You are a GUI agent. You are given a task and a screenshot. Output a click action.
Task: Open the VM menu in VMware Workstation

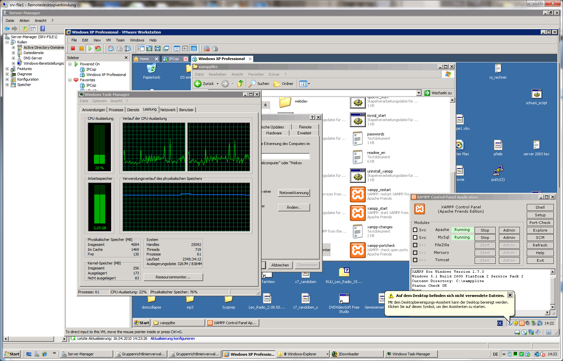(x=109, y=40)
